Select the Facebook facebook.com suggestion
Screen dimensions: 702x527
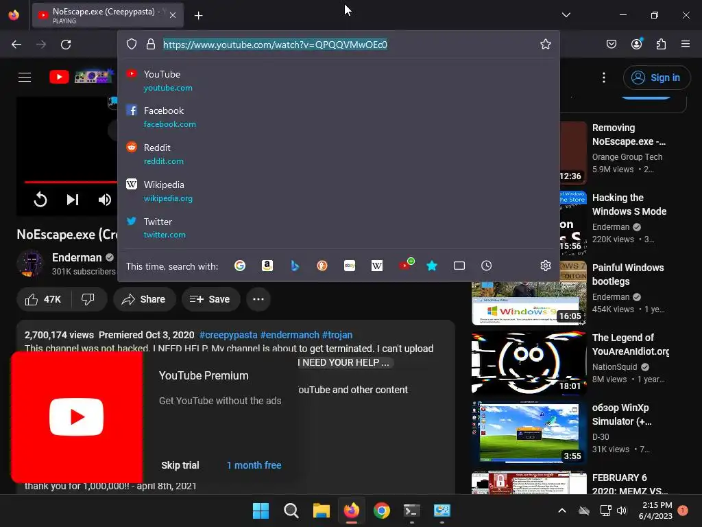(339, 117)
